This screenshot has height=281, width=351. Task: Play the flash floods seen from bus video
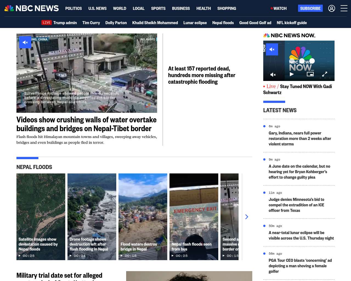pos(194,217)
